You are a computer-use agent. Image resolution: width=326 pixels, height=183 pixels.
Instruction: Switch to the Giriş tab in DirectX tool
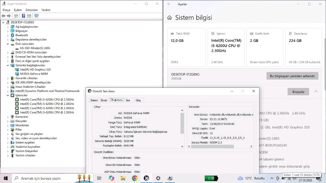point(138,100)
